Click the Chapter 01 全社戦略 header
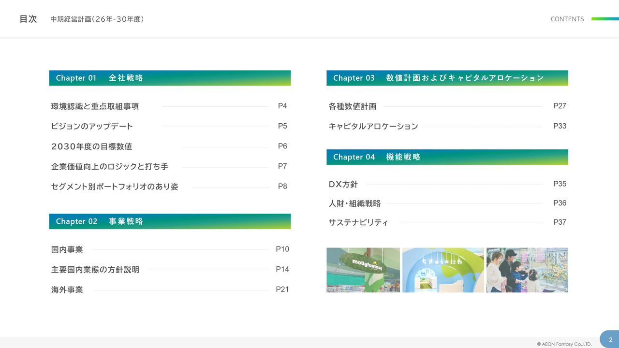 (170, 78)
